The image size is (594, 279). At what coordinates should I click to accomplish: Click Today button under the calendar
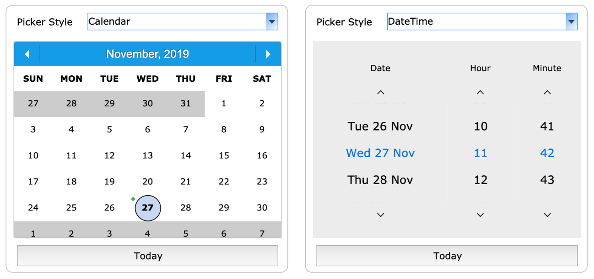click(147, 256)
